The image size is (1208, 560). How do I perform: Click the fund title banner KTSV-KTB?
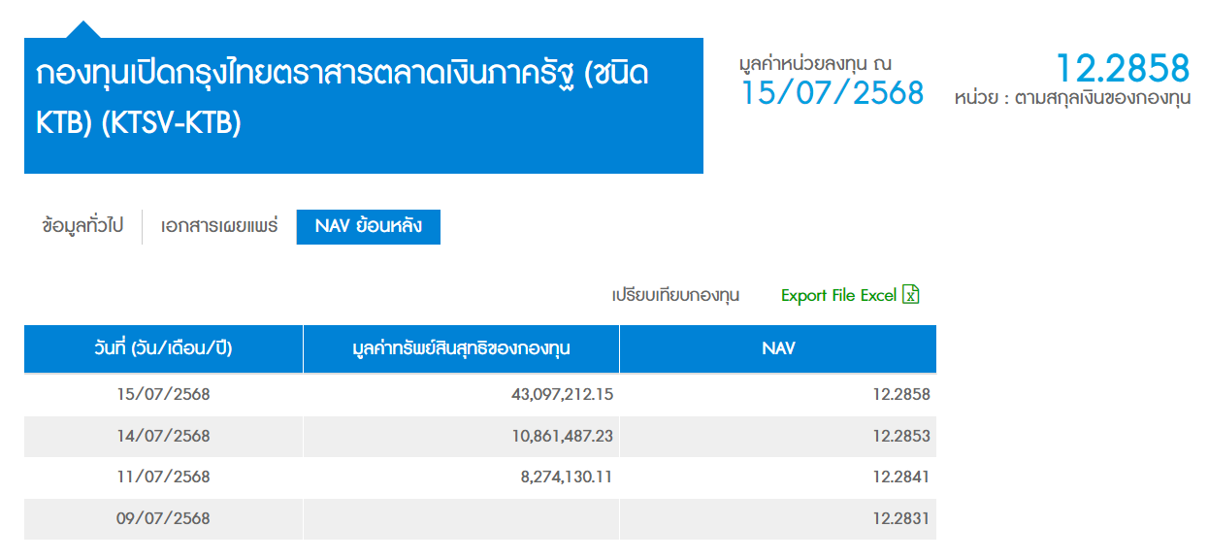[x=364, y=106]
